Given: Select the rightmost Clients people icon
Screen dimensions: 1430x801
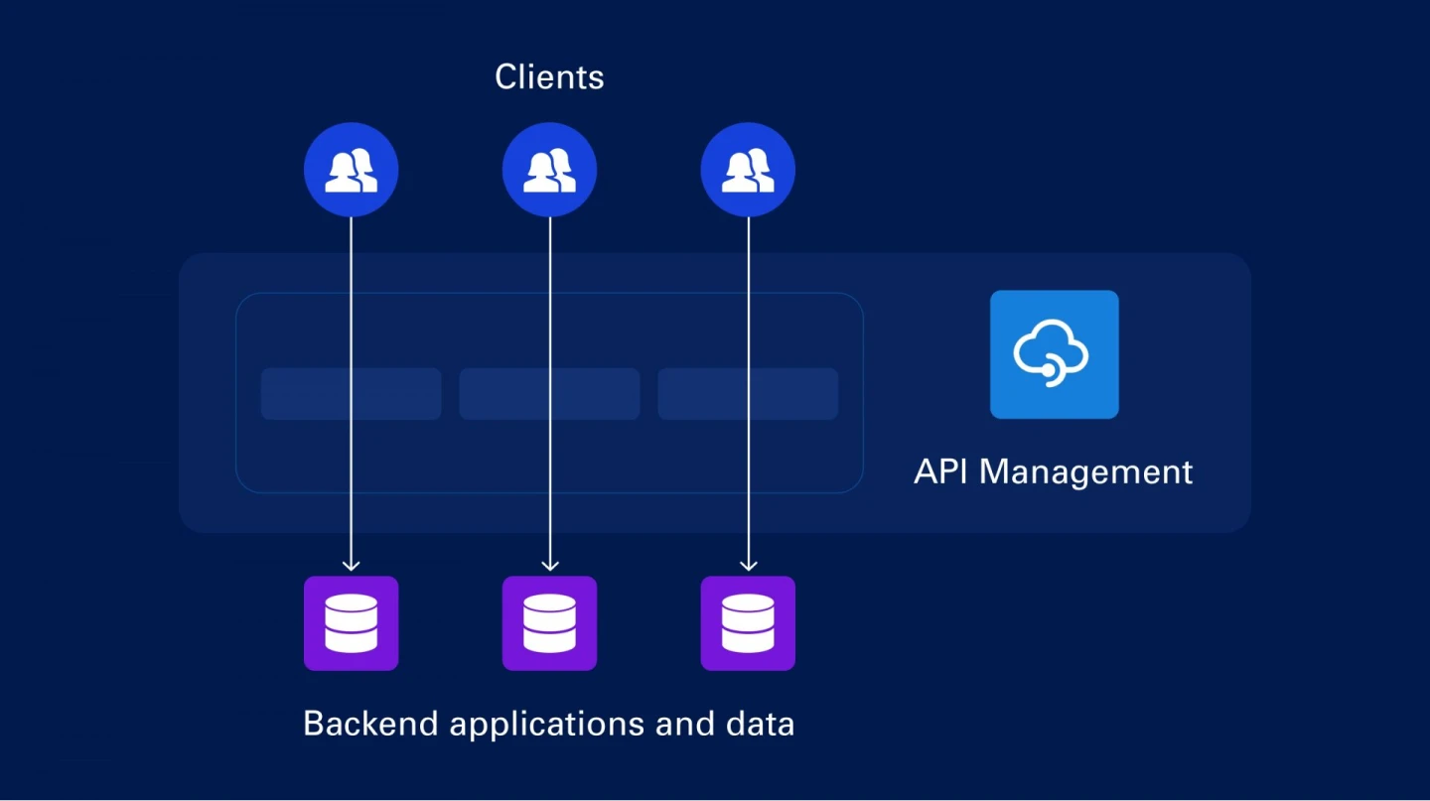Looking at the screenshot, I should click(748, 170).
